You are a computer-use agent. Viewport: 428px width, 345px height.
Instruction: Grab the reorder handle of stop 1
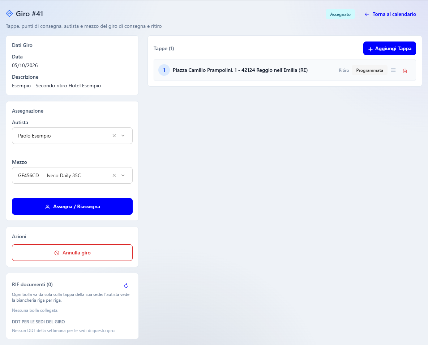(x=393, y=70)
